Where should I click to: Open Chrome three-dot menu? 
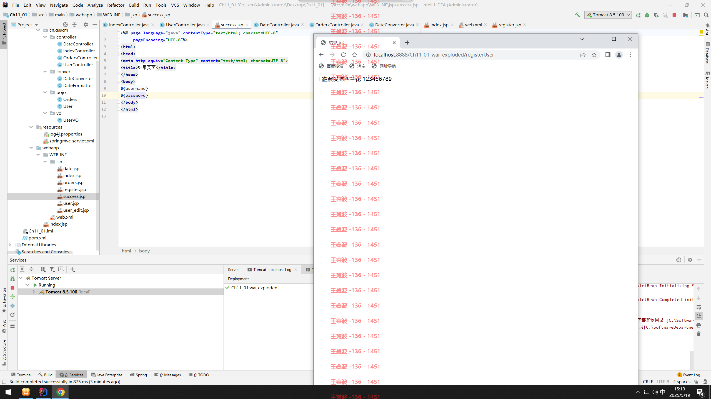[630, 55]
